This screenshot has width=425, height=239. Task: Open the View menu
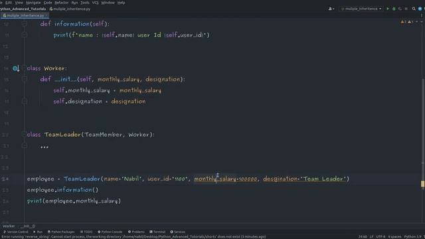point(19,3)
